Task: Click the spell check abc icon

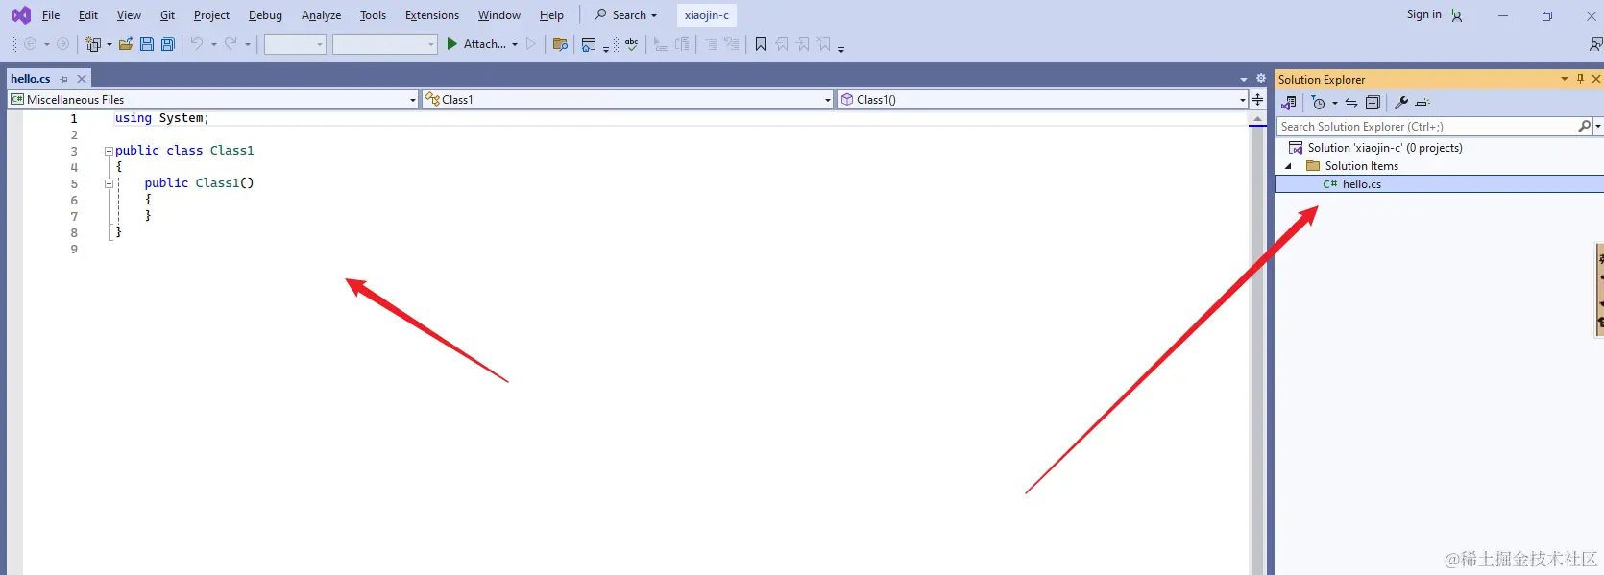Action: coord(631,44)
